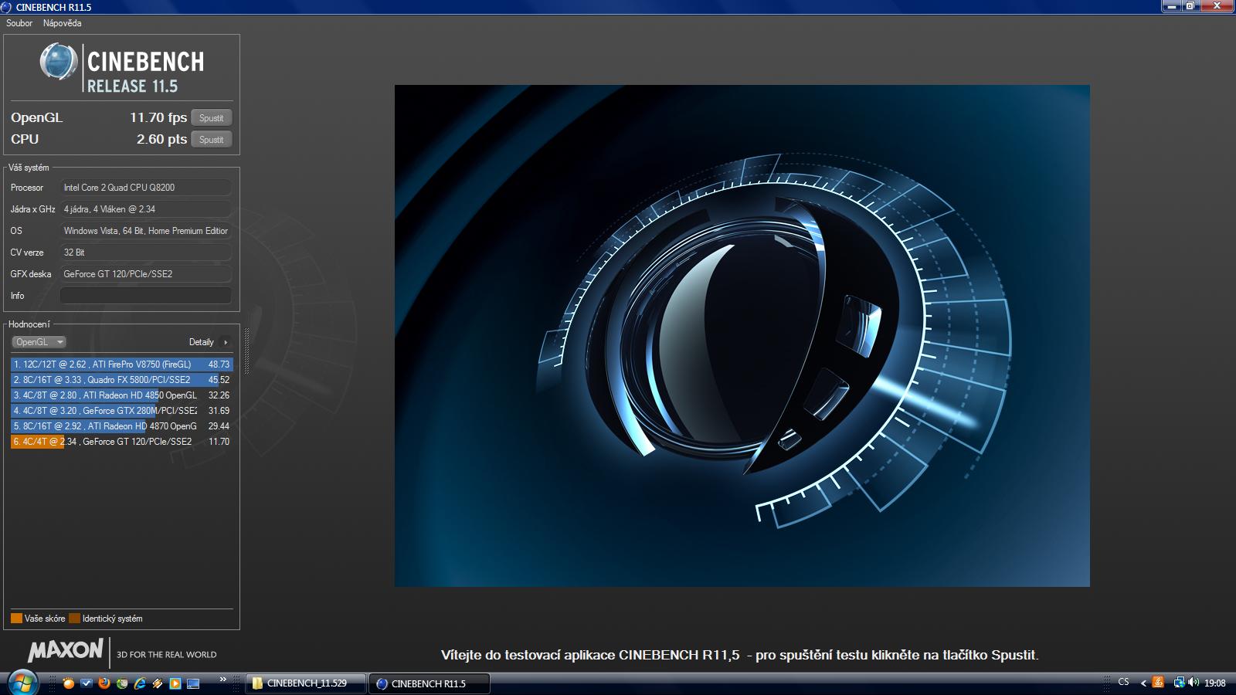Viewport: 1236px width, 695px height.
Task: Click the Info text field
Action: click(x=145, y=296)
